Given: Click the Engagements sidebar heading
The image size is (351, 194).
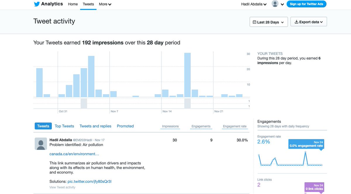Looking at the screenshot, I should 269,121.
